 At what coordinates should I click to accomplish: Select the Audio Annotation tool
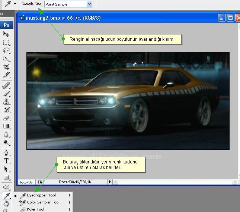click(x=6, y=187)
